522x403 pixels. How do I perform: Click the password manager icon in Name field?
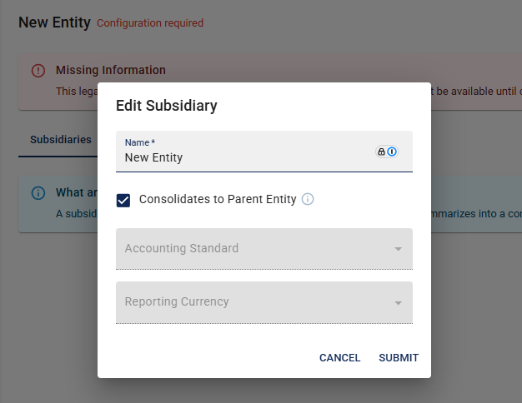[x=392, y=152]
